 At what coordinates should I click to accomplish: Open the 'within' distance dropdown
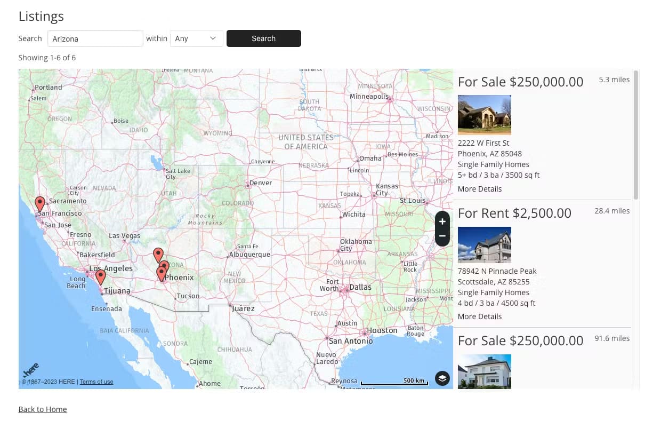click(x=196, y=38)
